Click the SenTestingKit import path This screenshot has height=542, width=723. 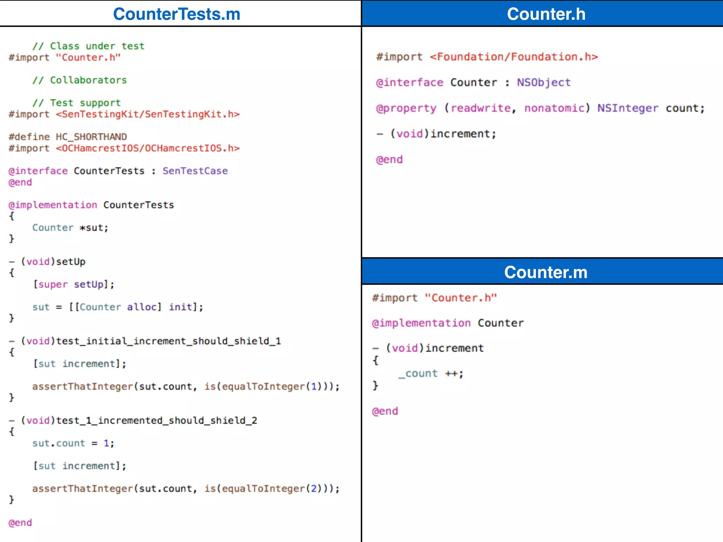click(148, 114)
